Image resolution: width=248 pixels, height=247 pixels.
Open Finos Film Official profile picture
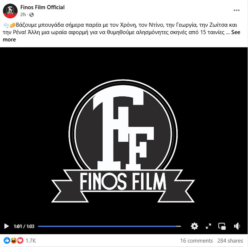[x=10, y=11]
